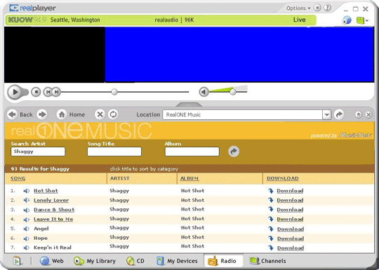379x270 pixels.
Task: Download the song Lonely Lover
Action: [290, 200]
